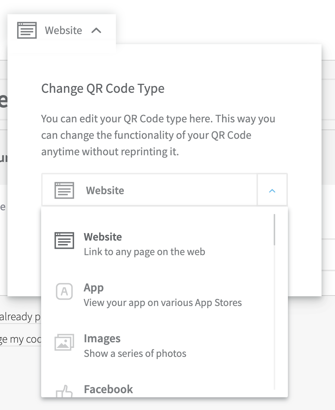This screenshot has height=410, width=335.
Task: Click the Website icon inside the selected type field
Action: pos(64,190)
